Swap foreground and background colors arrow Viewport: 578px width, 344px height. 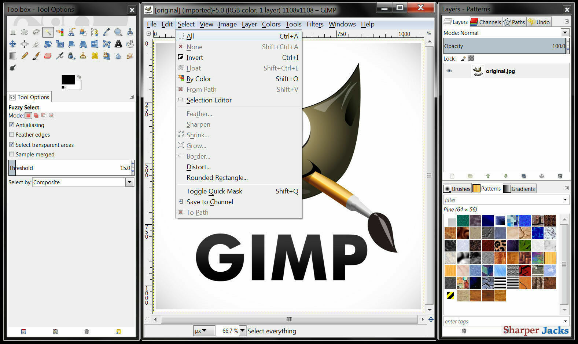coord(79,77)
